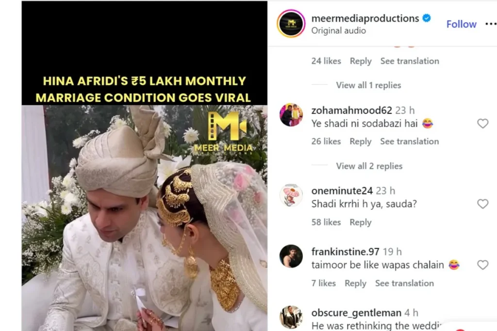Like zohamahmood62's comment with the heart
497x331 pixels.
482,124
